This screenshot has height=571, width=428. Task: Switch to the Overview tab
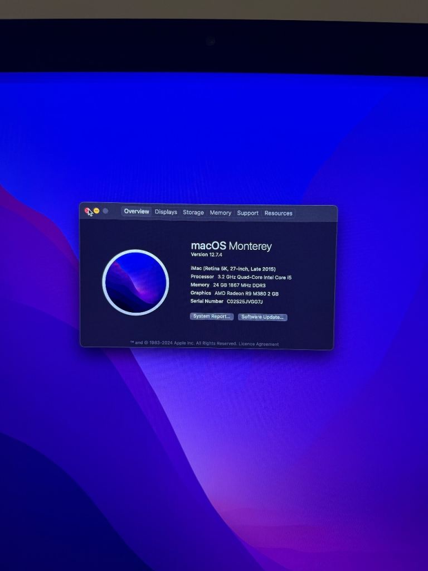pyautogui.click(x=137, y=212)
